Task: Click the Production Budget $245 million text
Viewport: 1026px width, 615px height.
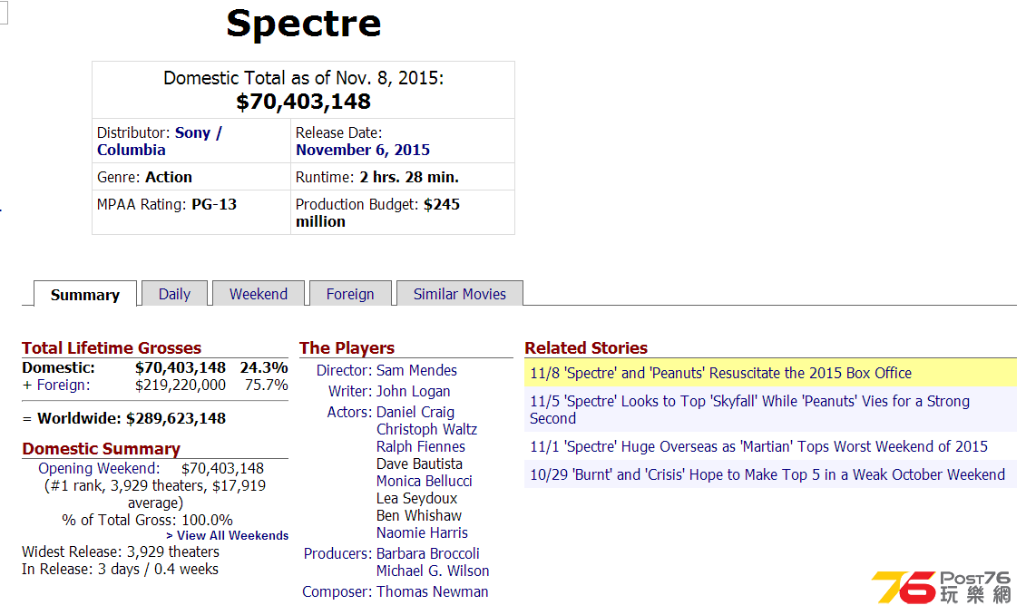Action: 377,212
